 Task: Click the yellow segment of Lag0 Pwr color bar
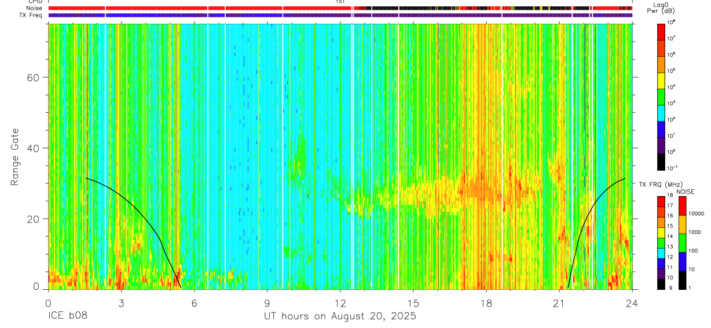(x=661, y=79)
